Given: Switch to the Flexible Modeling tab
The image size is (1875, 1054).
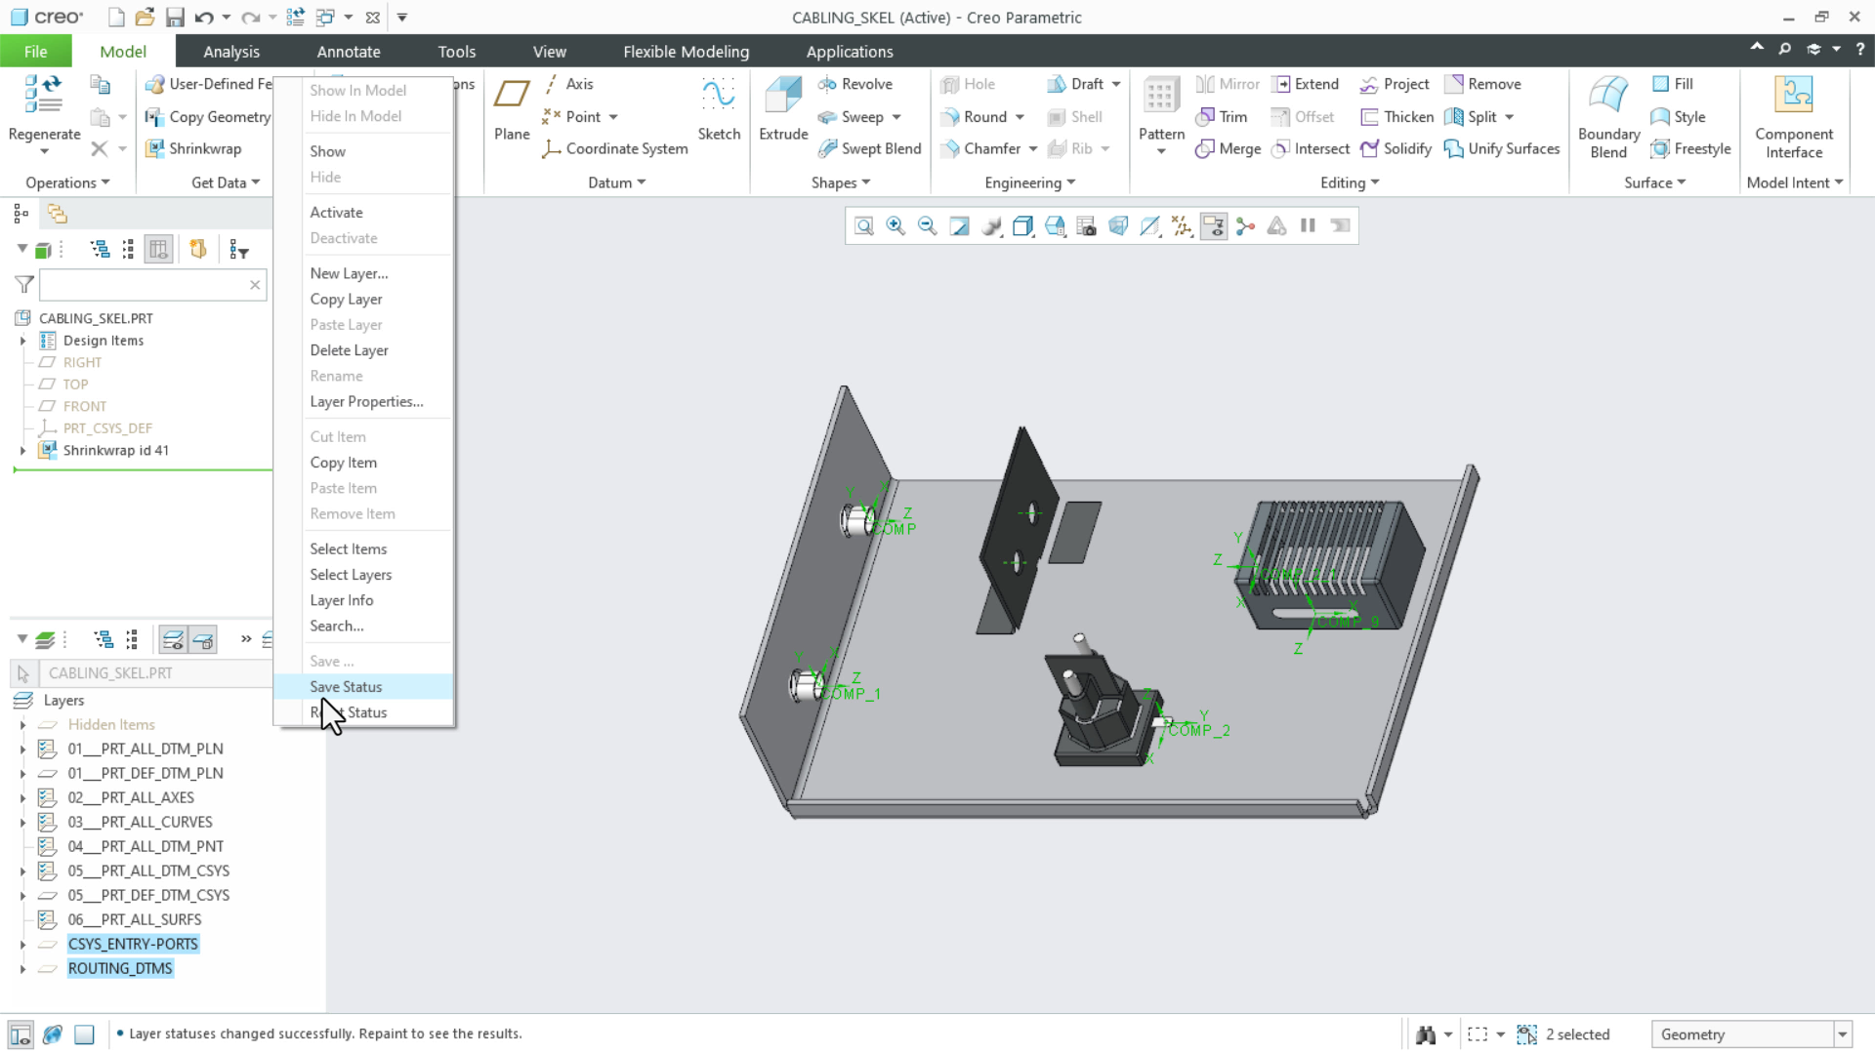Looking at the screenshot, I should (x=687, y=52).
